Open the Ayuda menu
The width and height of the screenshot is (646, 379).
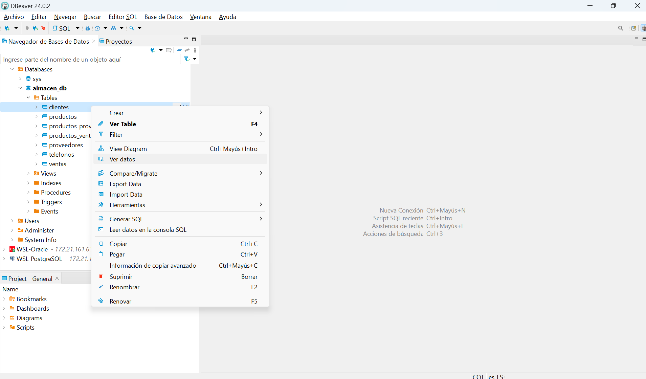click(227, 17)
